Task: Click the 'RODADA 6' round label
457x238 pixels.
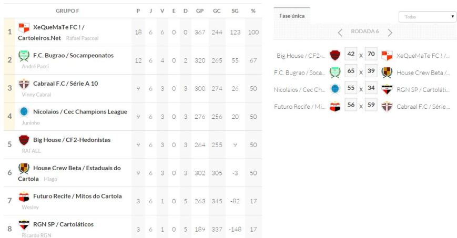Action: click(365, 32)
